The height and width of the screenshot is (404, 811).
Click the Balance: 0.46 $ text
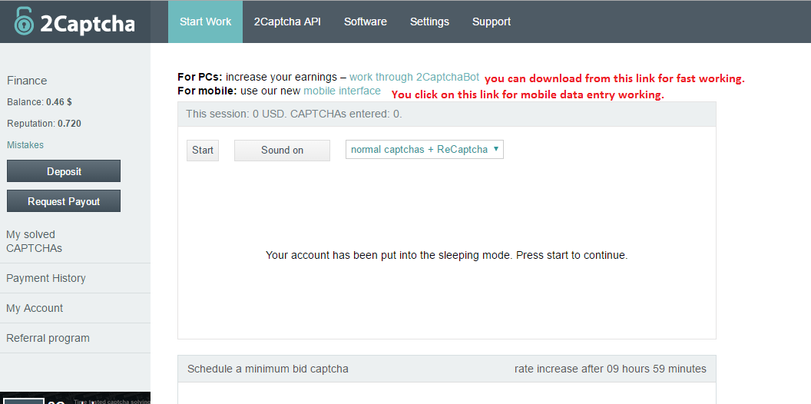(39, 102)
